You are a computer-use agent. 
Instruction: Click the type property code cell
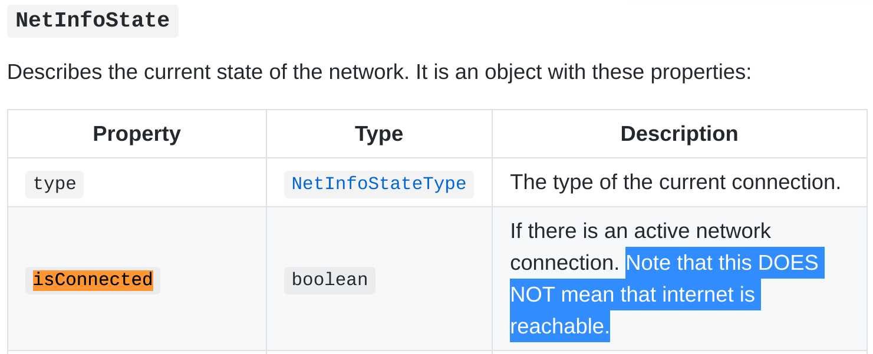pyautogui.click(x=54, y=184)
